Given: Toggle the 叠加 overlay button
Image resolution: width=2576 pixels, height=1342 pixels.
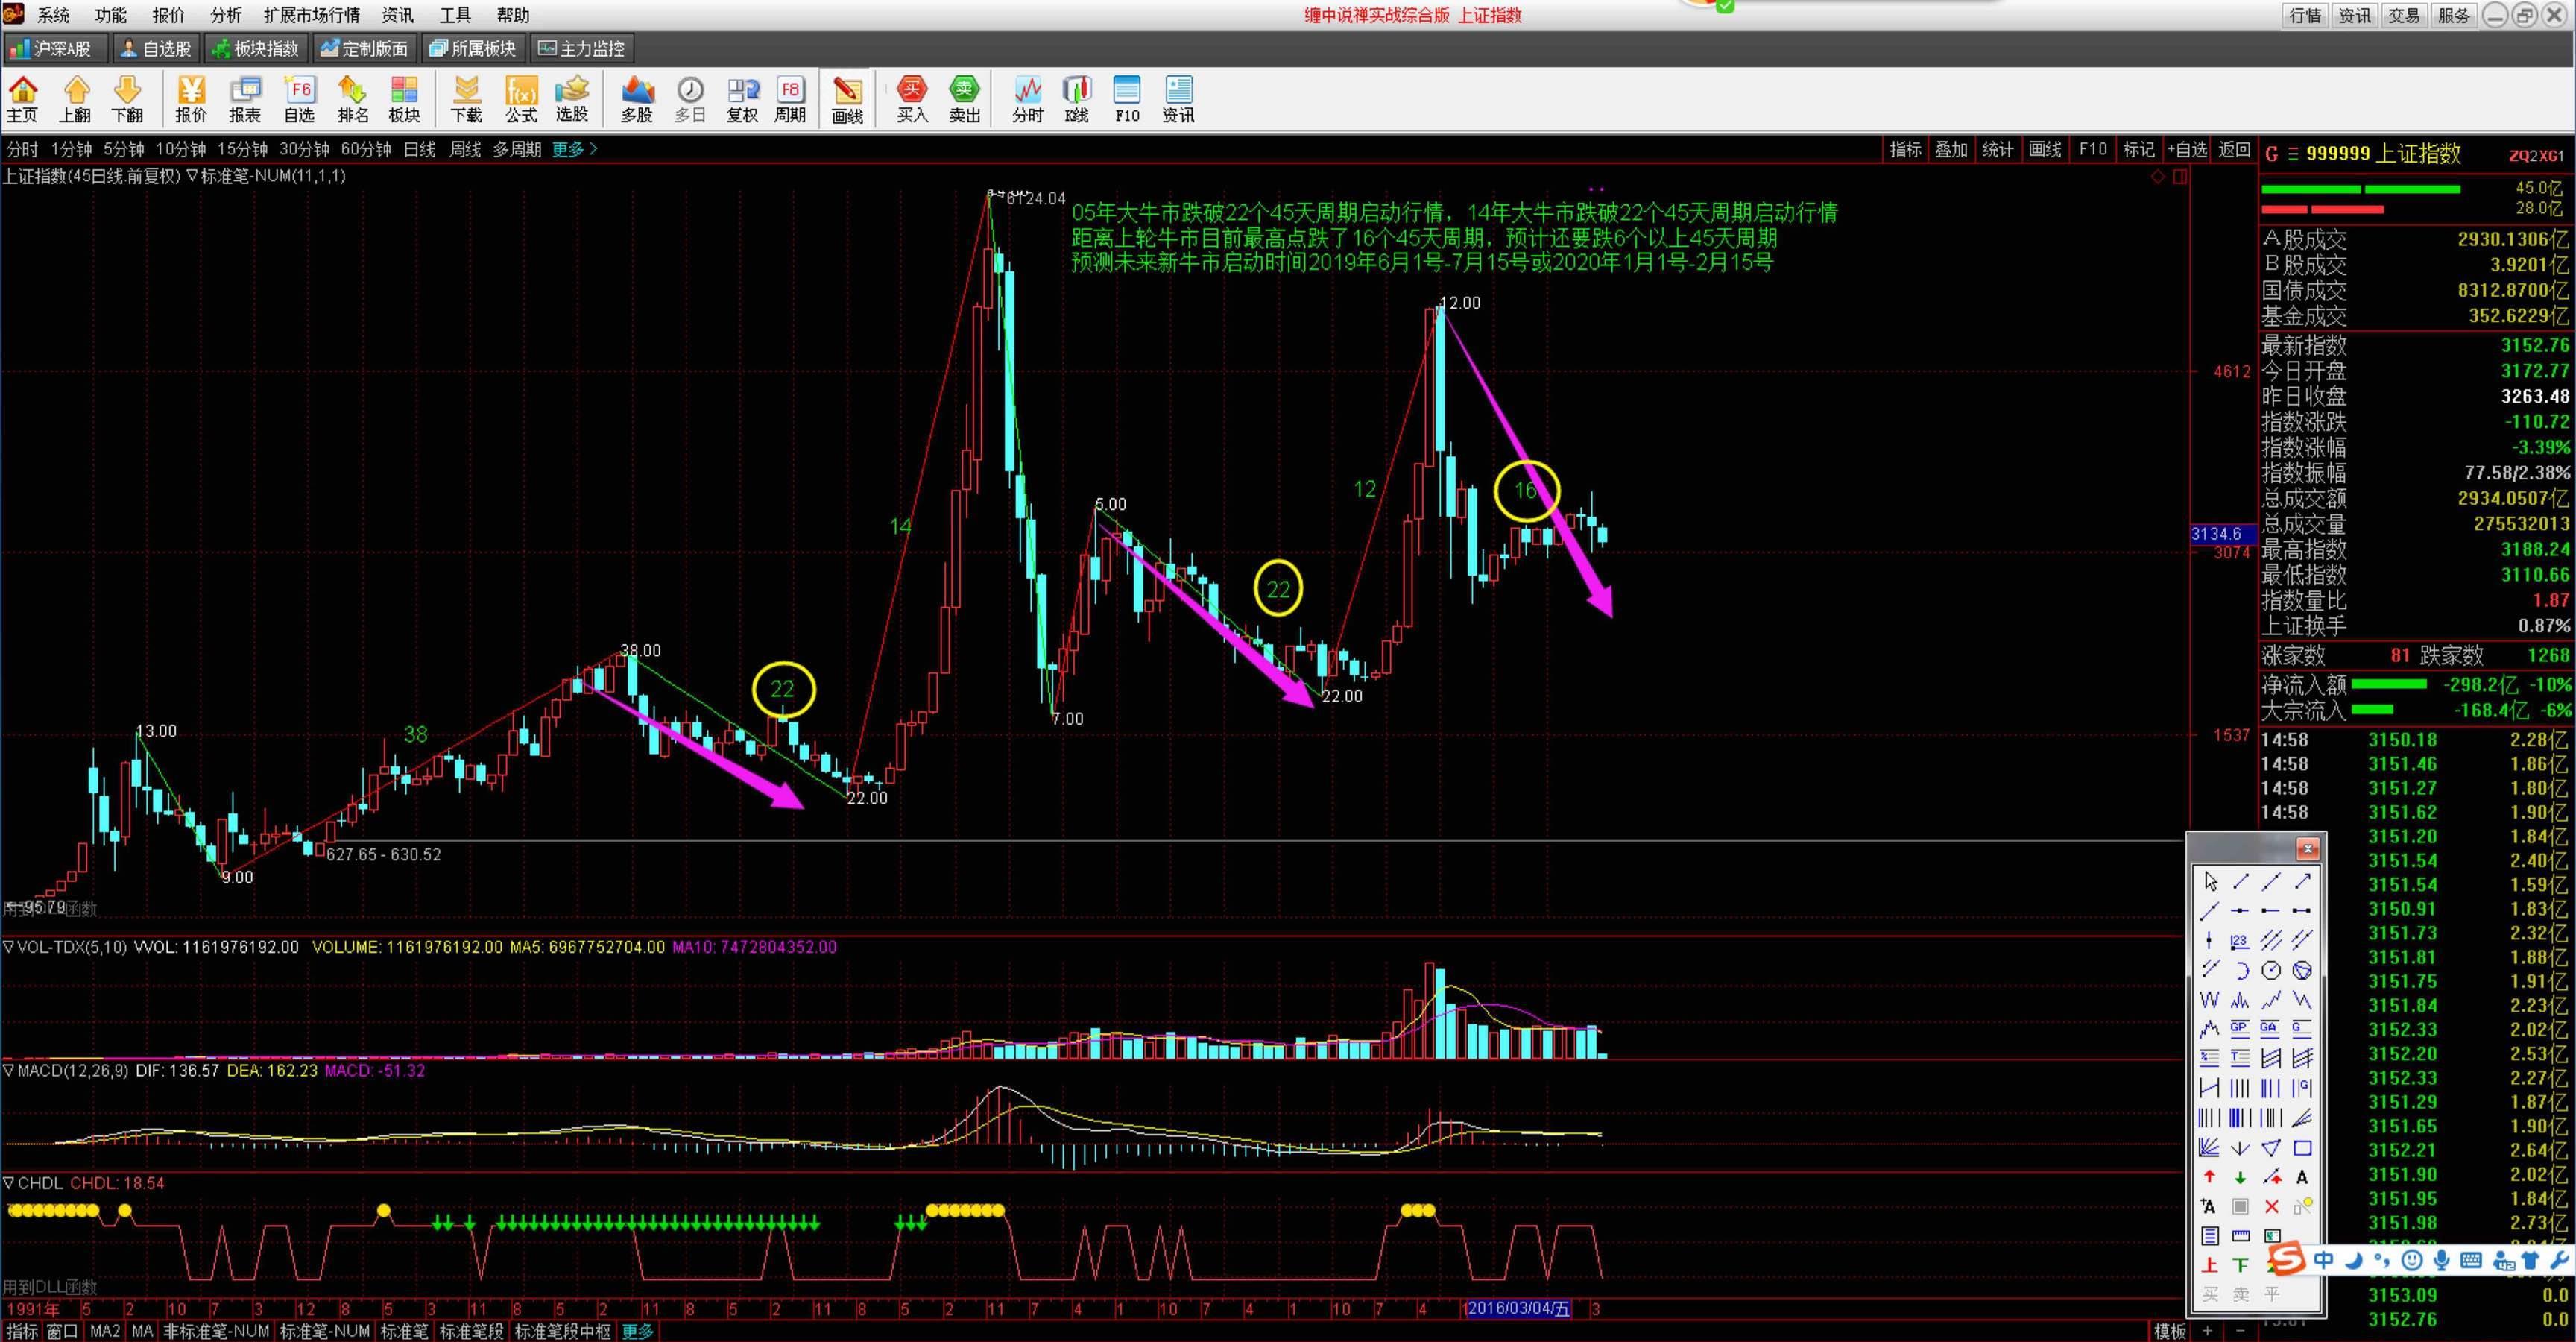Looking at the screenshot, I should [1951, 149].
